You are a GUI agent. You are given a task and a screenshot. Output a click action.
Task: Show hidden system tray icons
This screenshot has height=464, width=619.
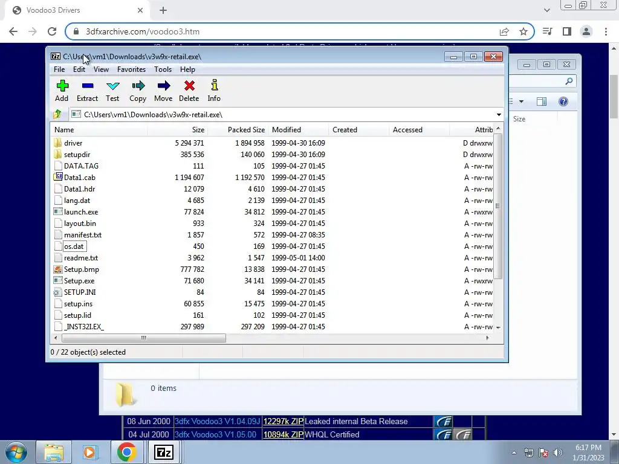click(514, 453)
